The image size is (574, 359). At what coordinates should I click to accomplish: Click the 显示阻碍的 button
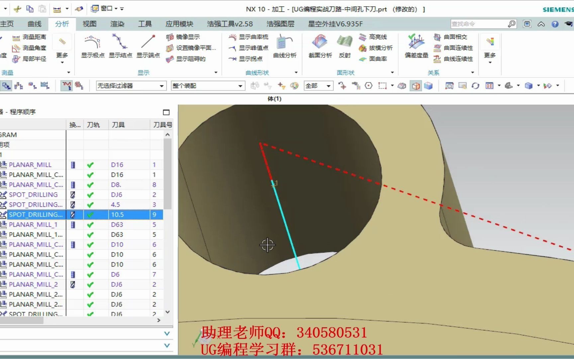pyautogui.click(x=188, y=59)
